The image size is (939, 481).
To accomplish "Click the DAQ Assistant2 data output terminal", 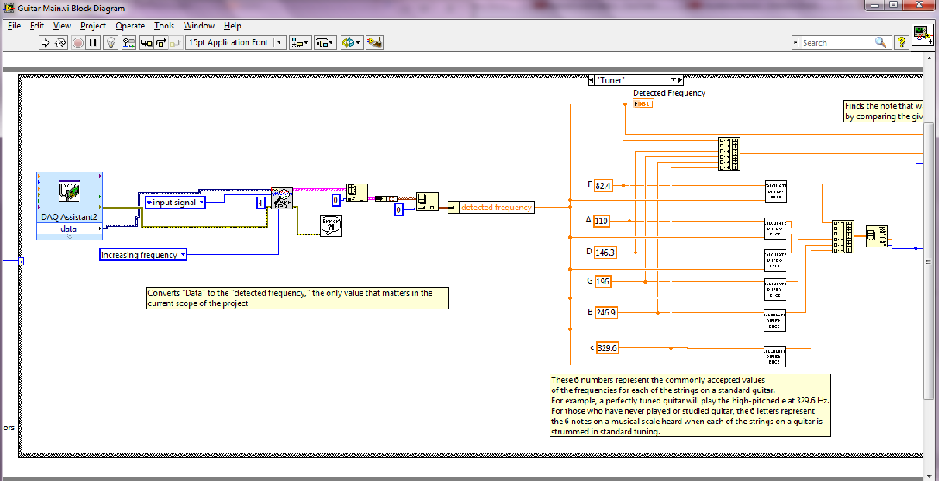I will 70,228.
